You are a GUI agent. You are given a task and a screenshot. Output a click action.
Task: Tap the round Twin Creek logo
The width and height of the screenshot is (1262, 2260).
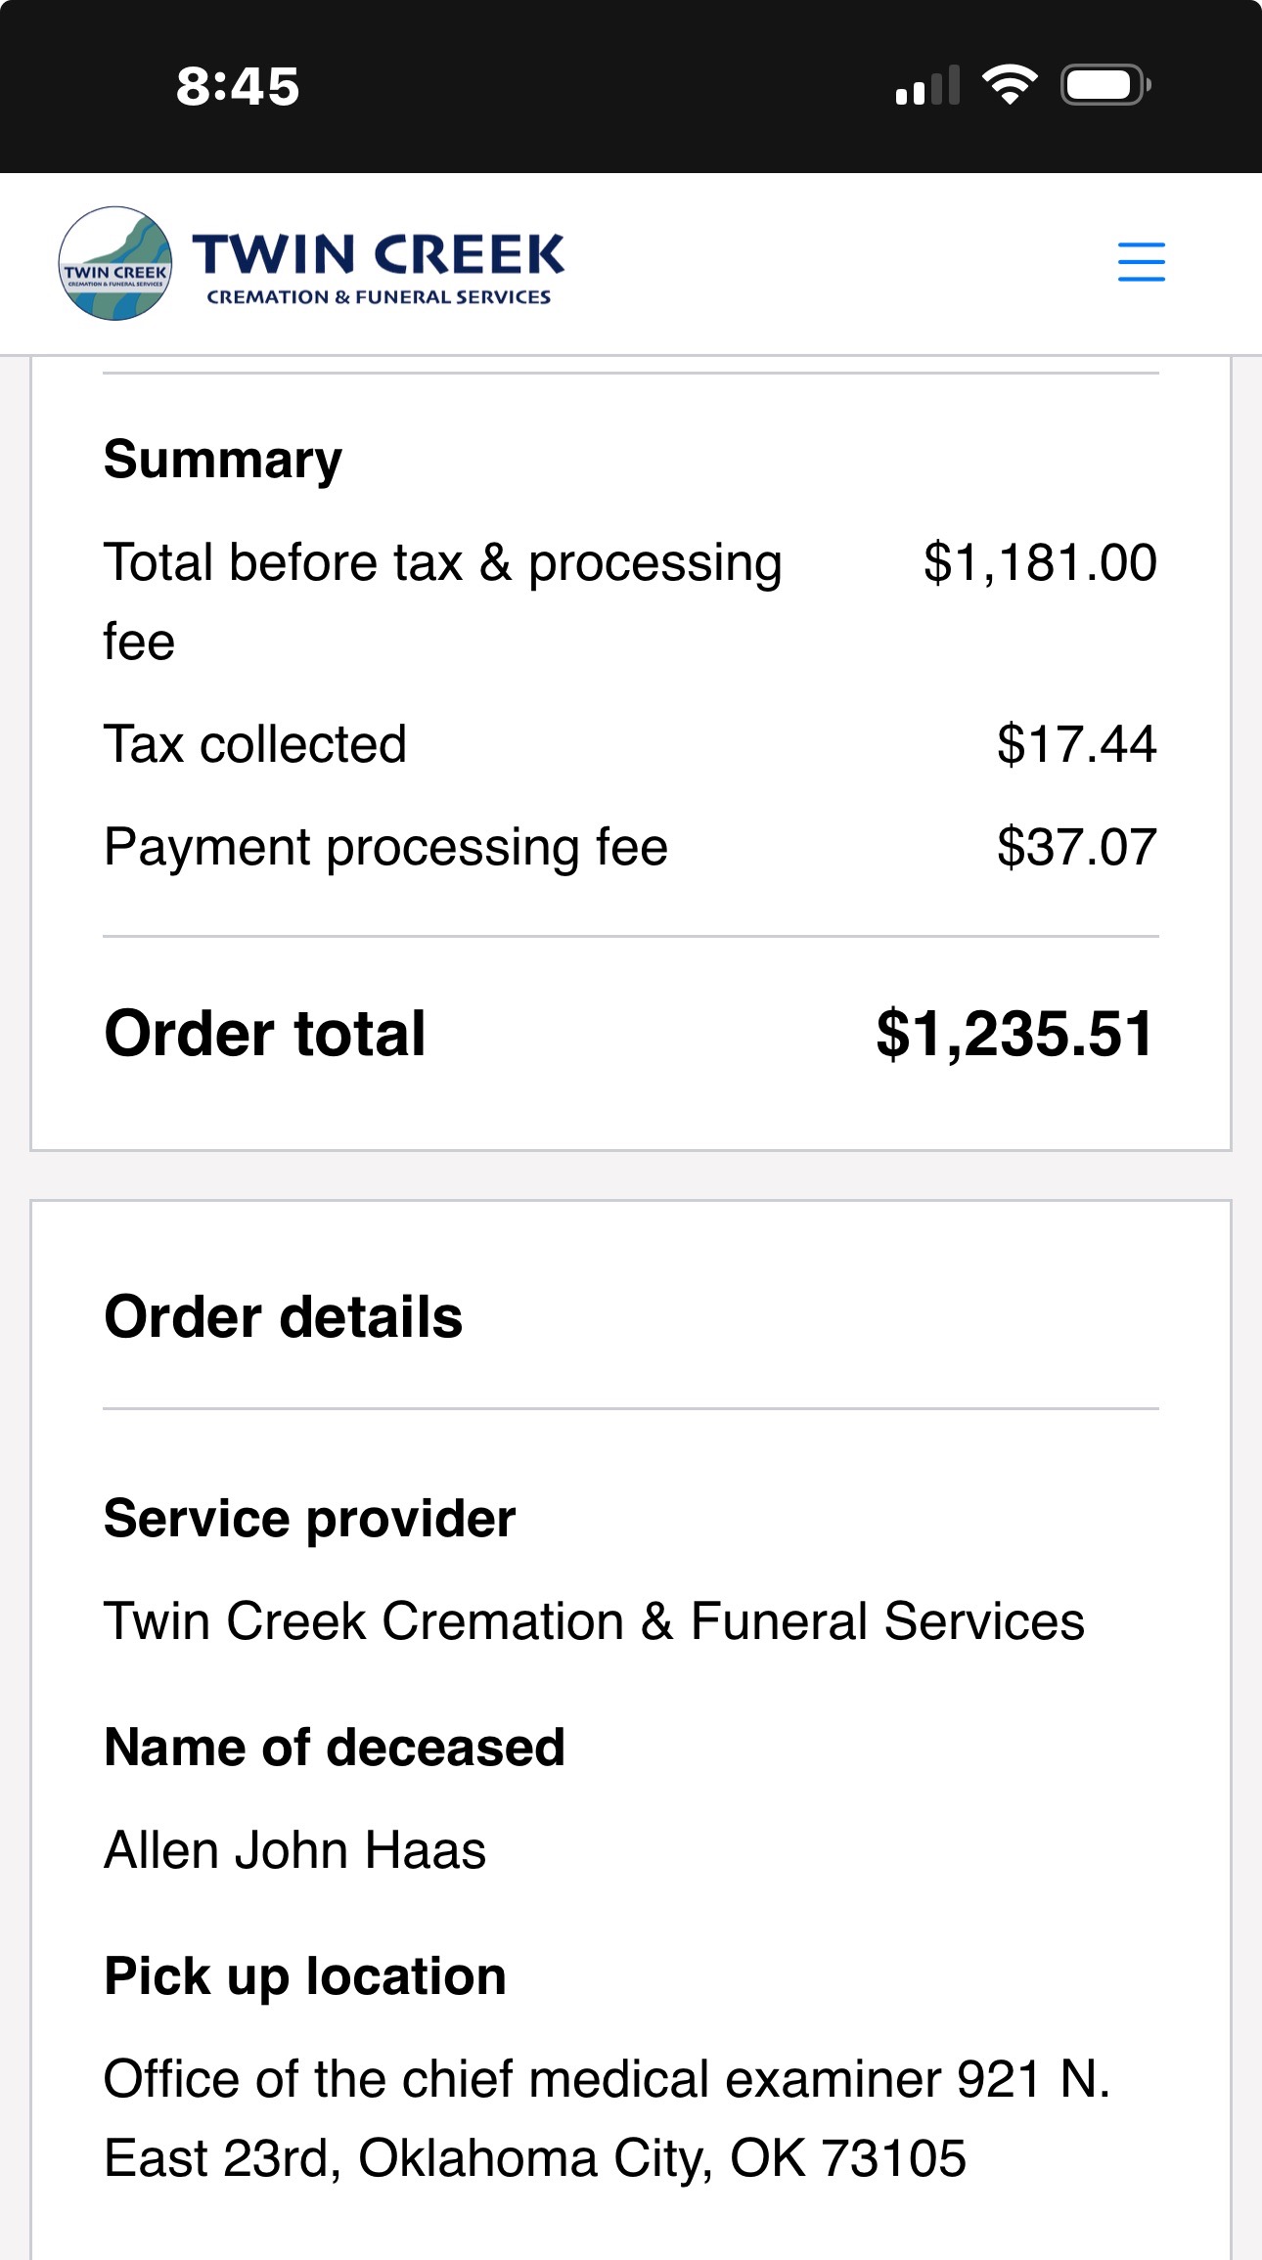tap(115, 264)
